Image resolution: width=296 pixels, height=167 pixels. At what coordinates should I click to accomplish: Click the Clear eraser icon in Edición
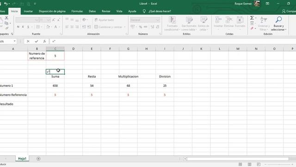(252, 28)
